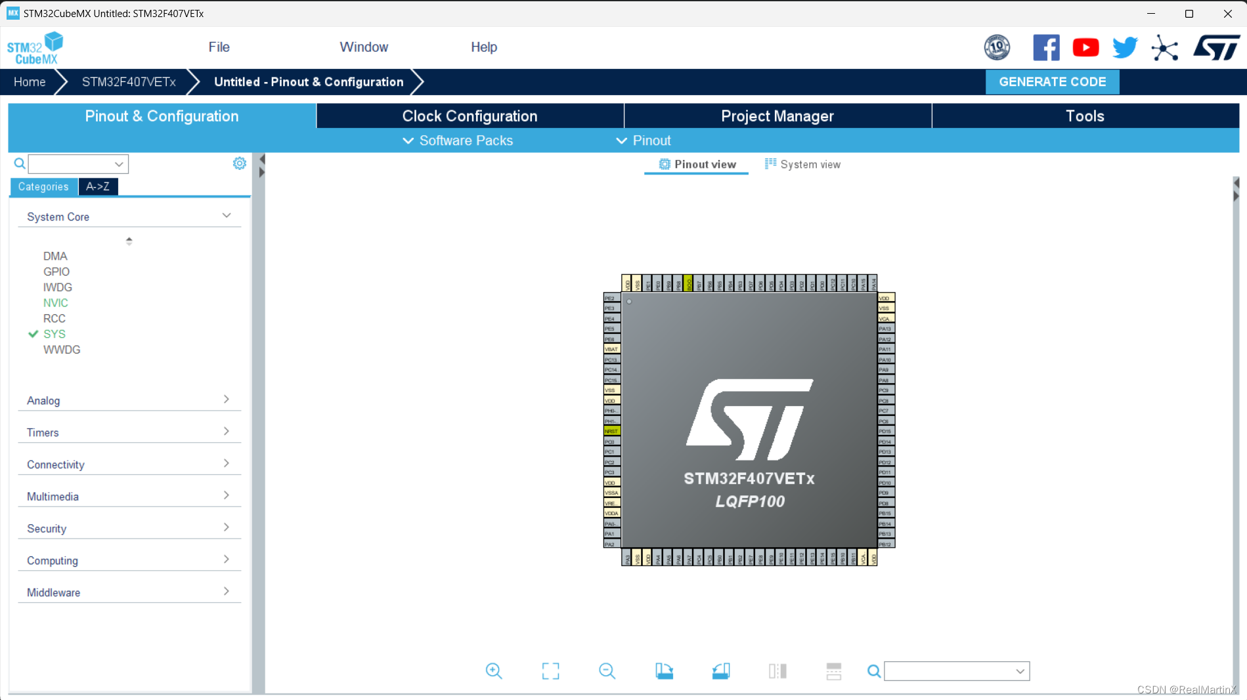Select the PA1 pin on the chip
The width and height of the screenshot is (1247, 700).
coord(611,534)
